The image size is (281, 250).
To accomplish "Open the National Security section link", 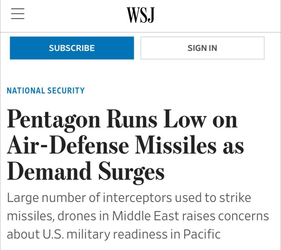I will (46, 91).
